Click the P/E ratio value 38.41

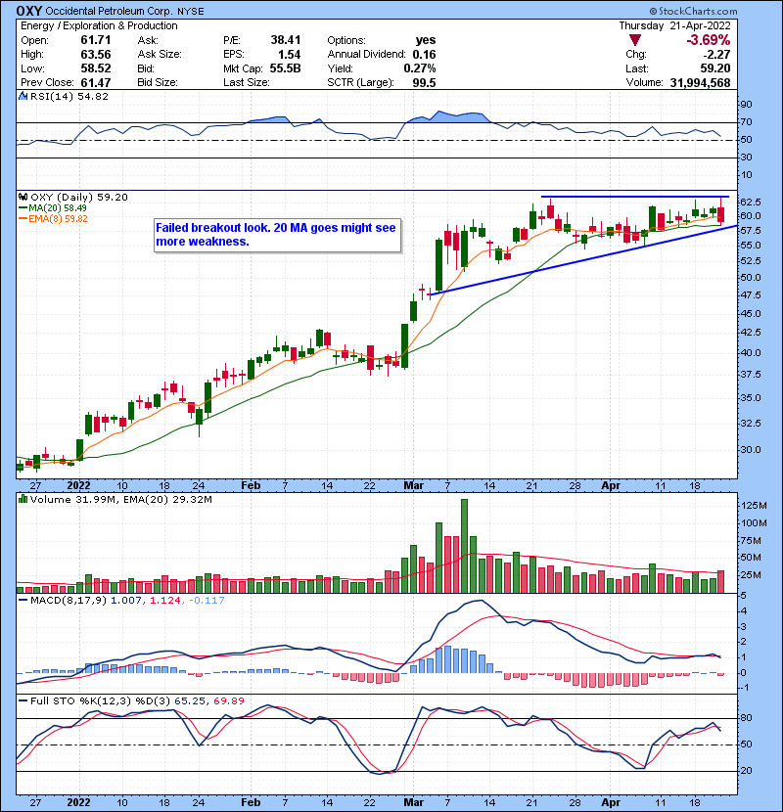tap(286, 40)
